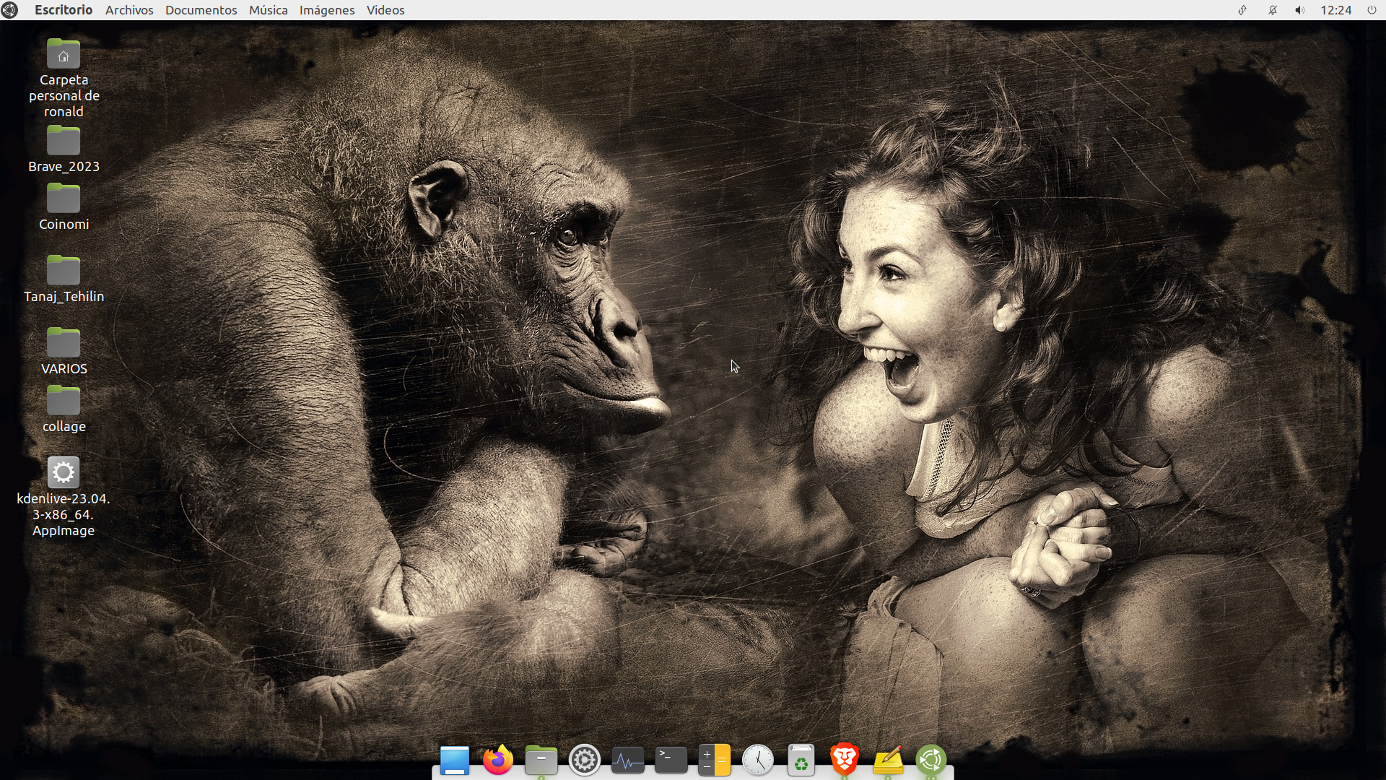
Task: Open Archivos in the top panel
Action: [x=129, y=10]
